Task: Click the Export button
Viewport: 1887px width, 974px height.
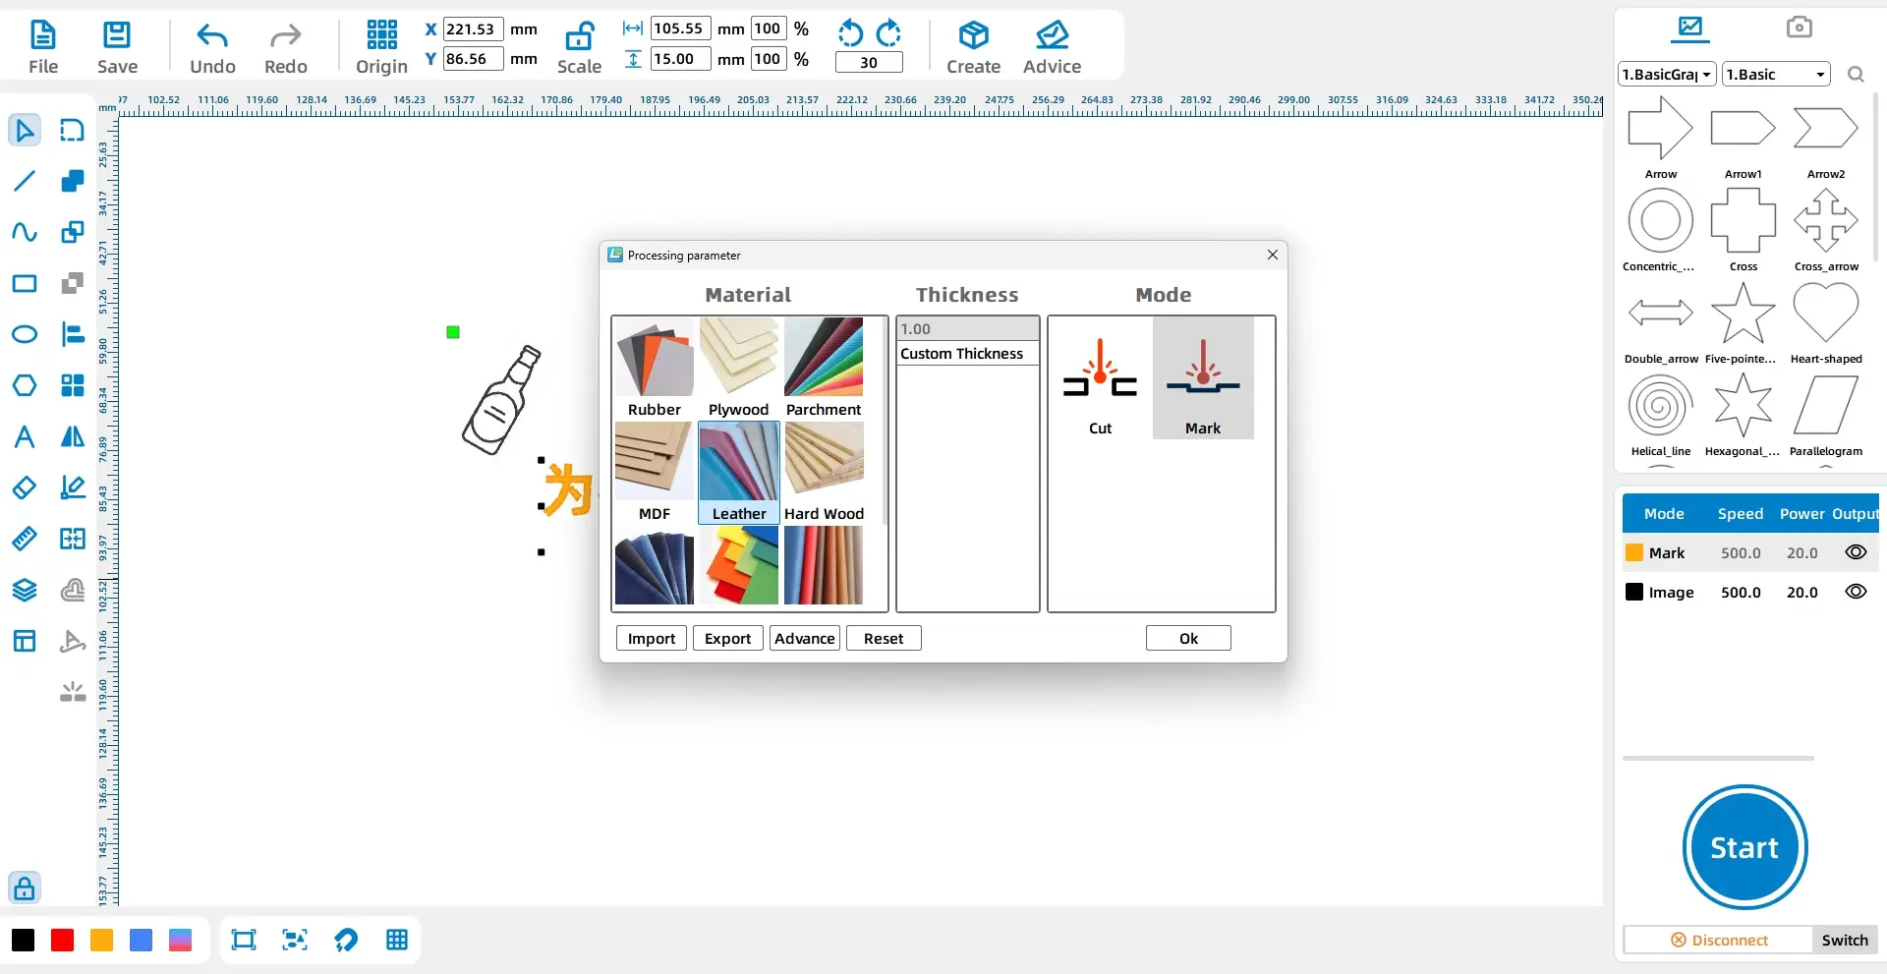Action: (x=727, y=639)
